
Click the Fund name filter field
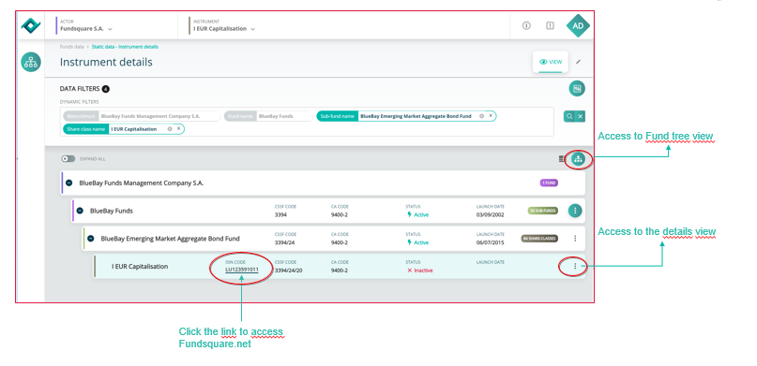point(268,116)
